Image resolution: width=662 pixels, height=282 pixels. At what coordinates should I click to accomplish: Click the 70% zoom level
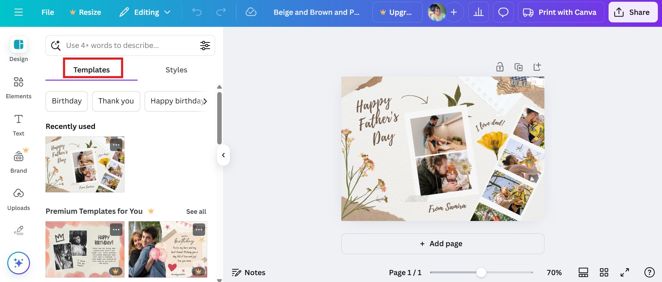(554, 273)
